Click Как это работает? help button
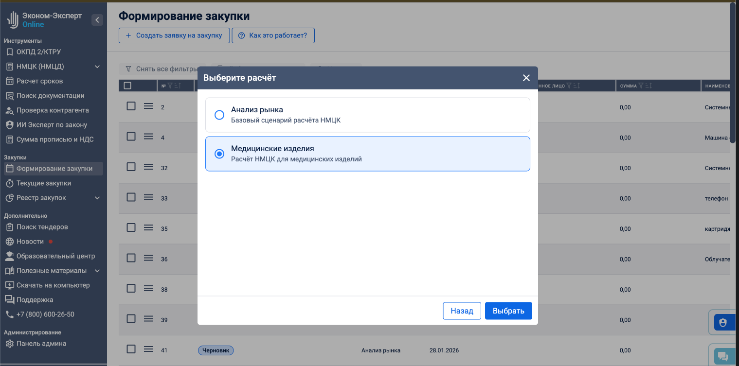Viewport: 739px width, 366px height. tap(273, 35)
